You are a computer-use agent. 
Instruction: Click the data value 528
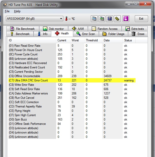pyautogui.click(x=106, y=98)
